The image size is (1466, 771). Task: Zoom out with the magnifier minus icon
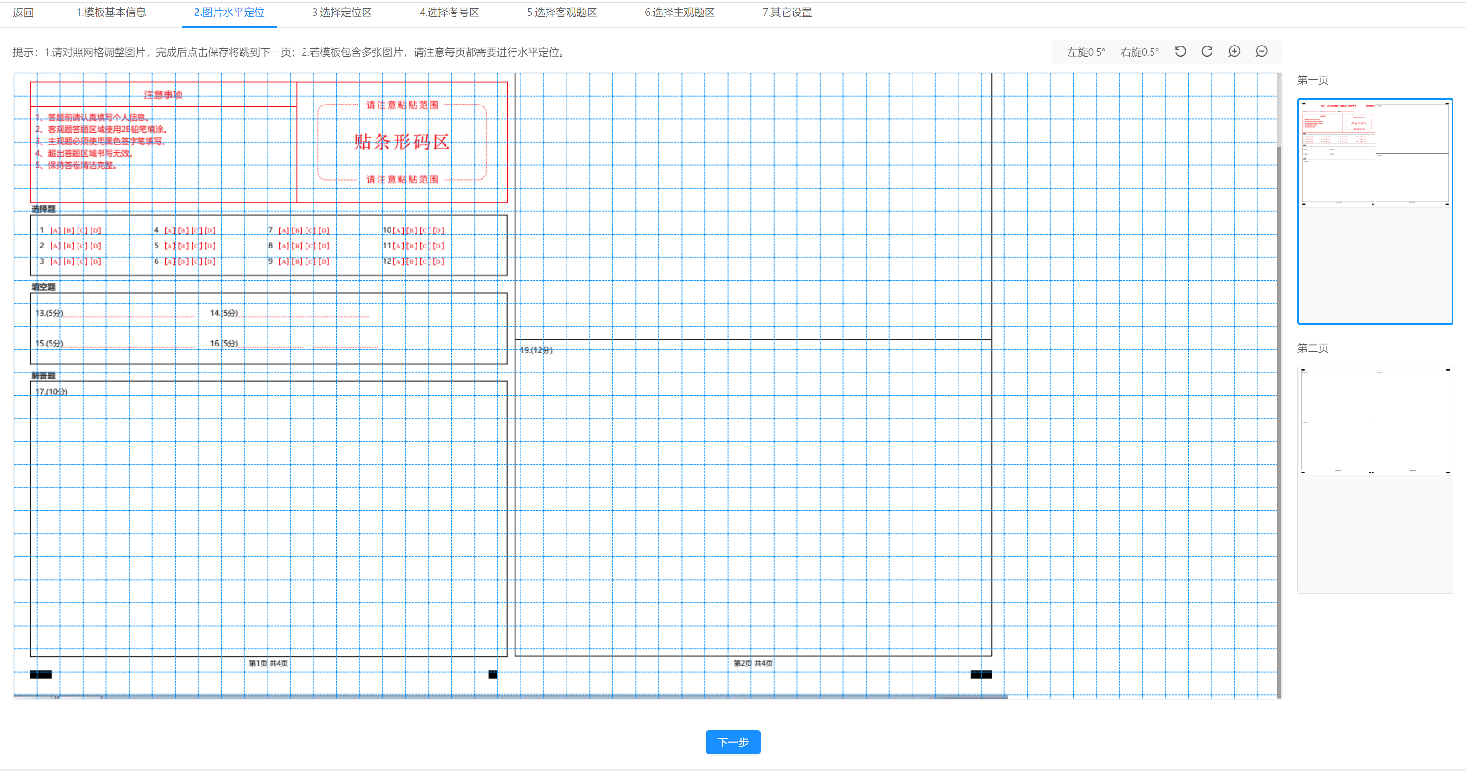pos(1261,52)
